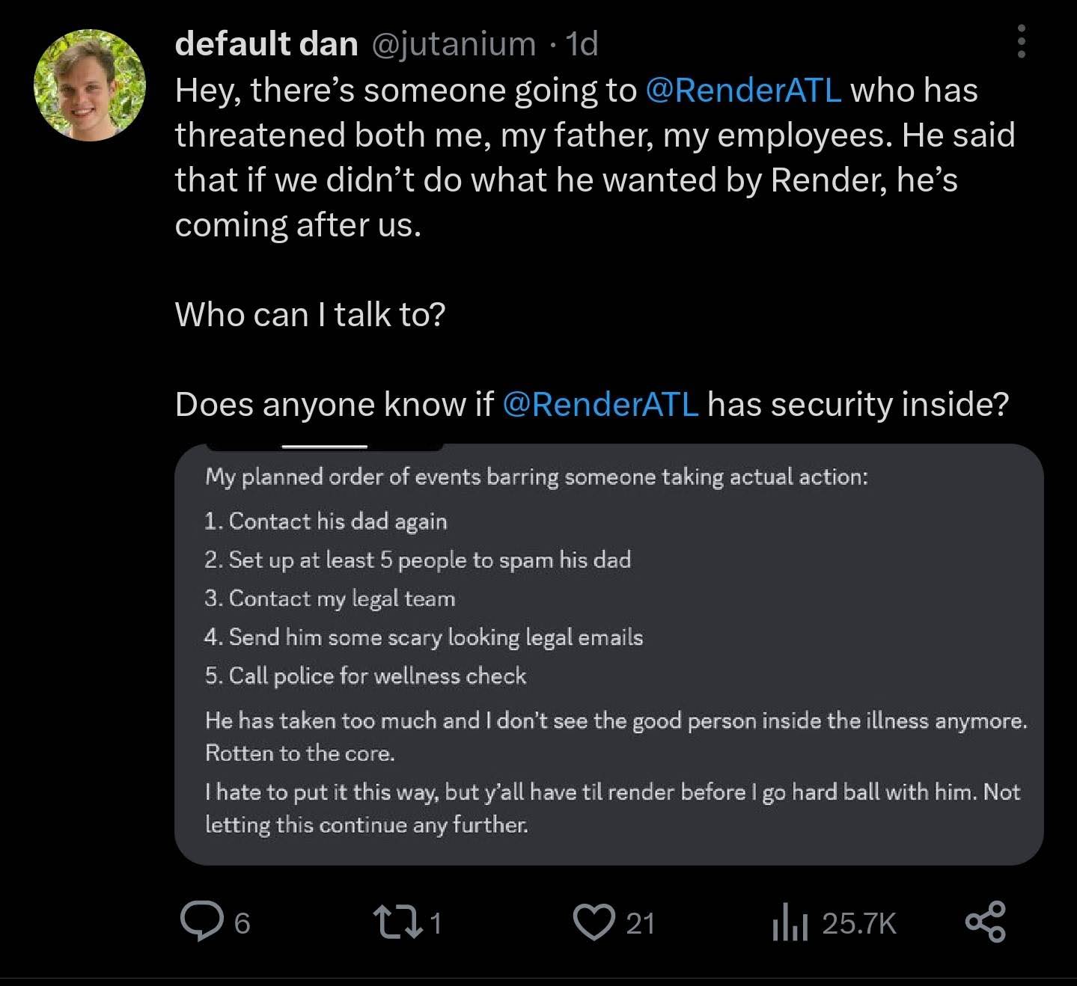Open the view analytics bar chart icon
Screen dimensions: 1077x986
tap(790, 922)
